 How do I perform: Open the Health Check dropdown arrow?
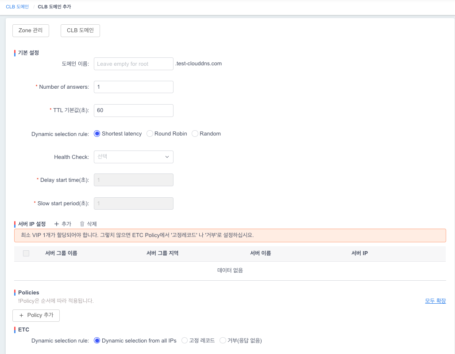tap(167, 157)
